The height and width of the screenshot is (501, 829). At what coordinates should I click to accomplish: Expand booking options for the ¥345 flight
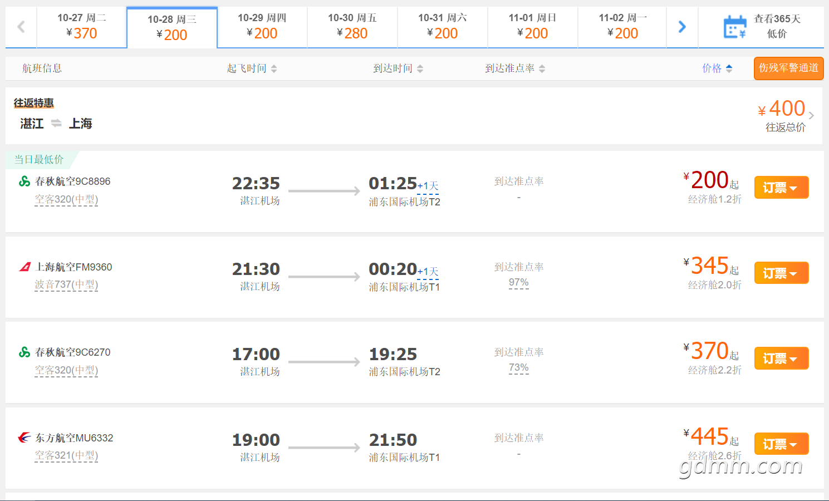coord(781,273)
